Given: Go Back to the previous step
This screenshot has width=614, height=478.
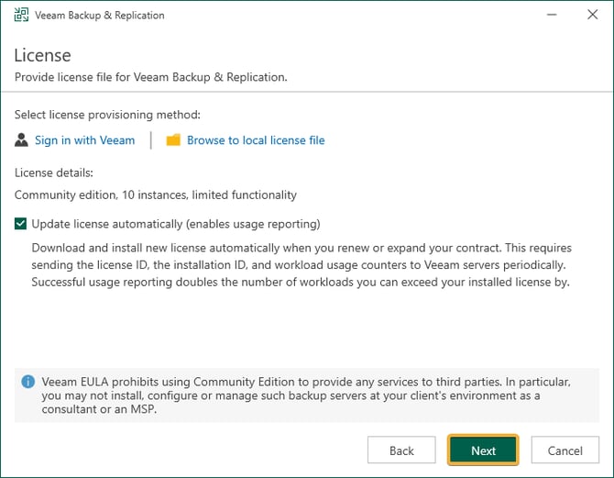Looking at the screenshot, I should tap(401, 450).
